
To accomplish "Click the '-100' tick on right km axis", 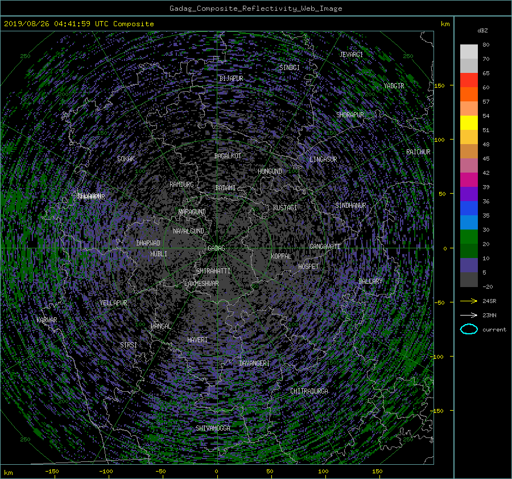I will click(437, 357).
